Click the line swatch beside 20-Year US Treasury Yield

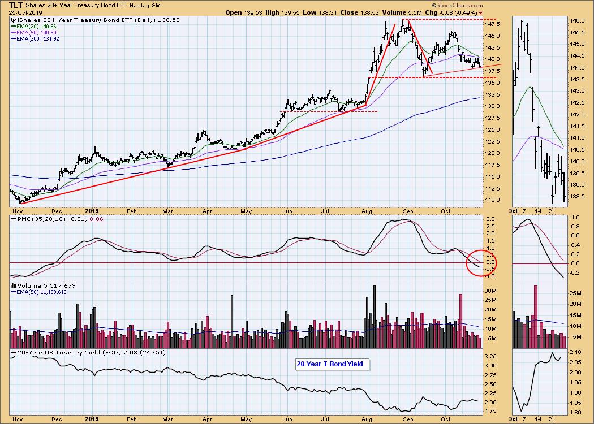13,352
